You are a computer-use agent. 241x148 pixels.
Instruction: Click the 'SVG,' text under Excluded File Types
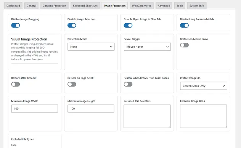pos(14,145)
